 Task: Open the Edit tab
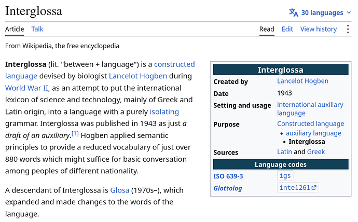pos(287,29)
